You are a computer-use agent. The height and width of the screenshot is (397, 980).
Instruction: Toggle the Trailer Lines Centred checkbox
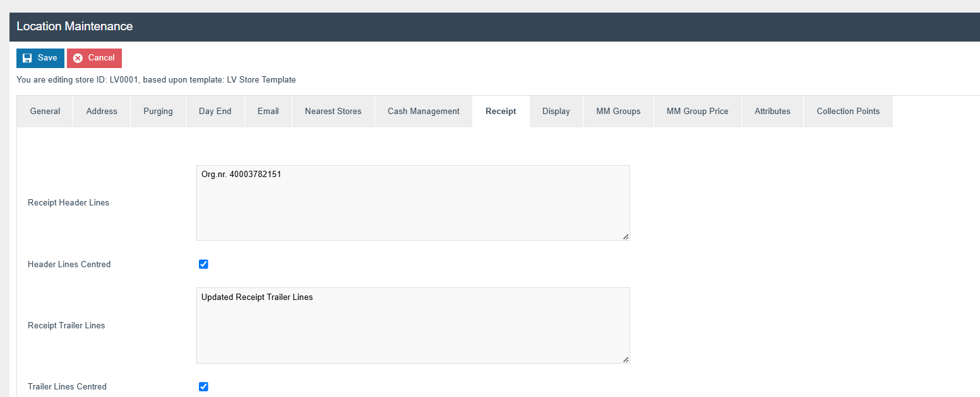point(203,386)
